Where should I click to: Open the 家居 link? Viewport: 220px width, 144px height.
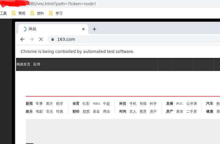click(180, 111)
